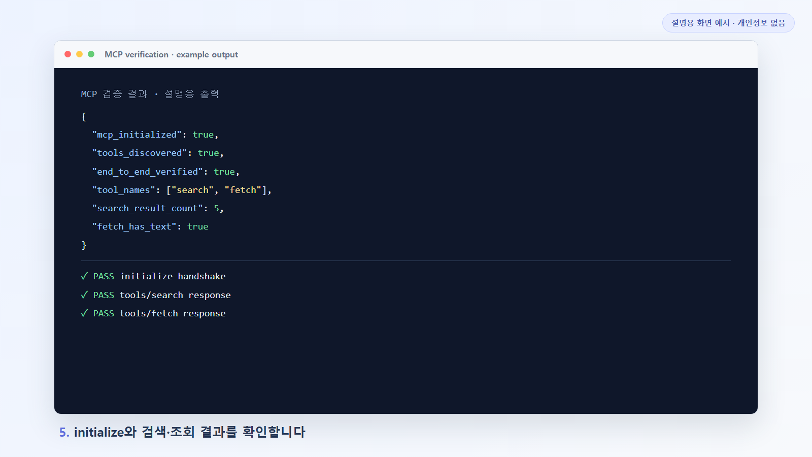Click the opening curly brace of the JSON
Image resolution: width=812 pixels, height=457 pixels.
84,117
